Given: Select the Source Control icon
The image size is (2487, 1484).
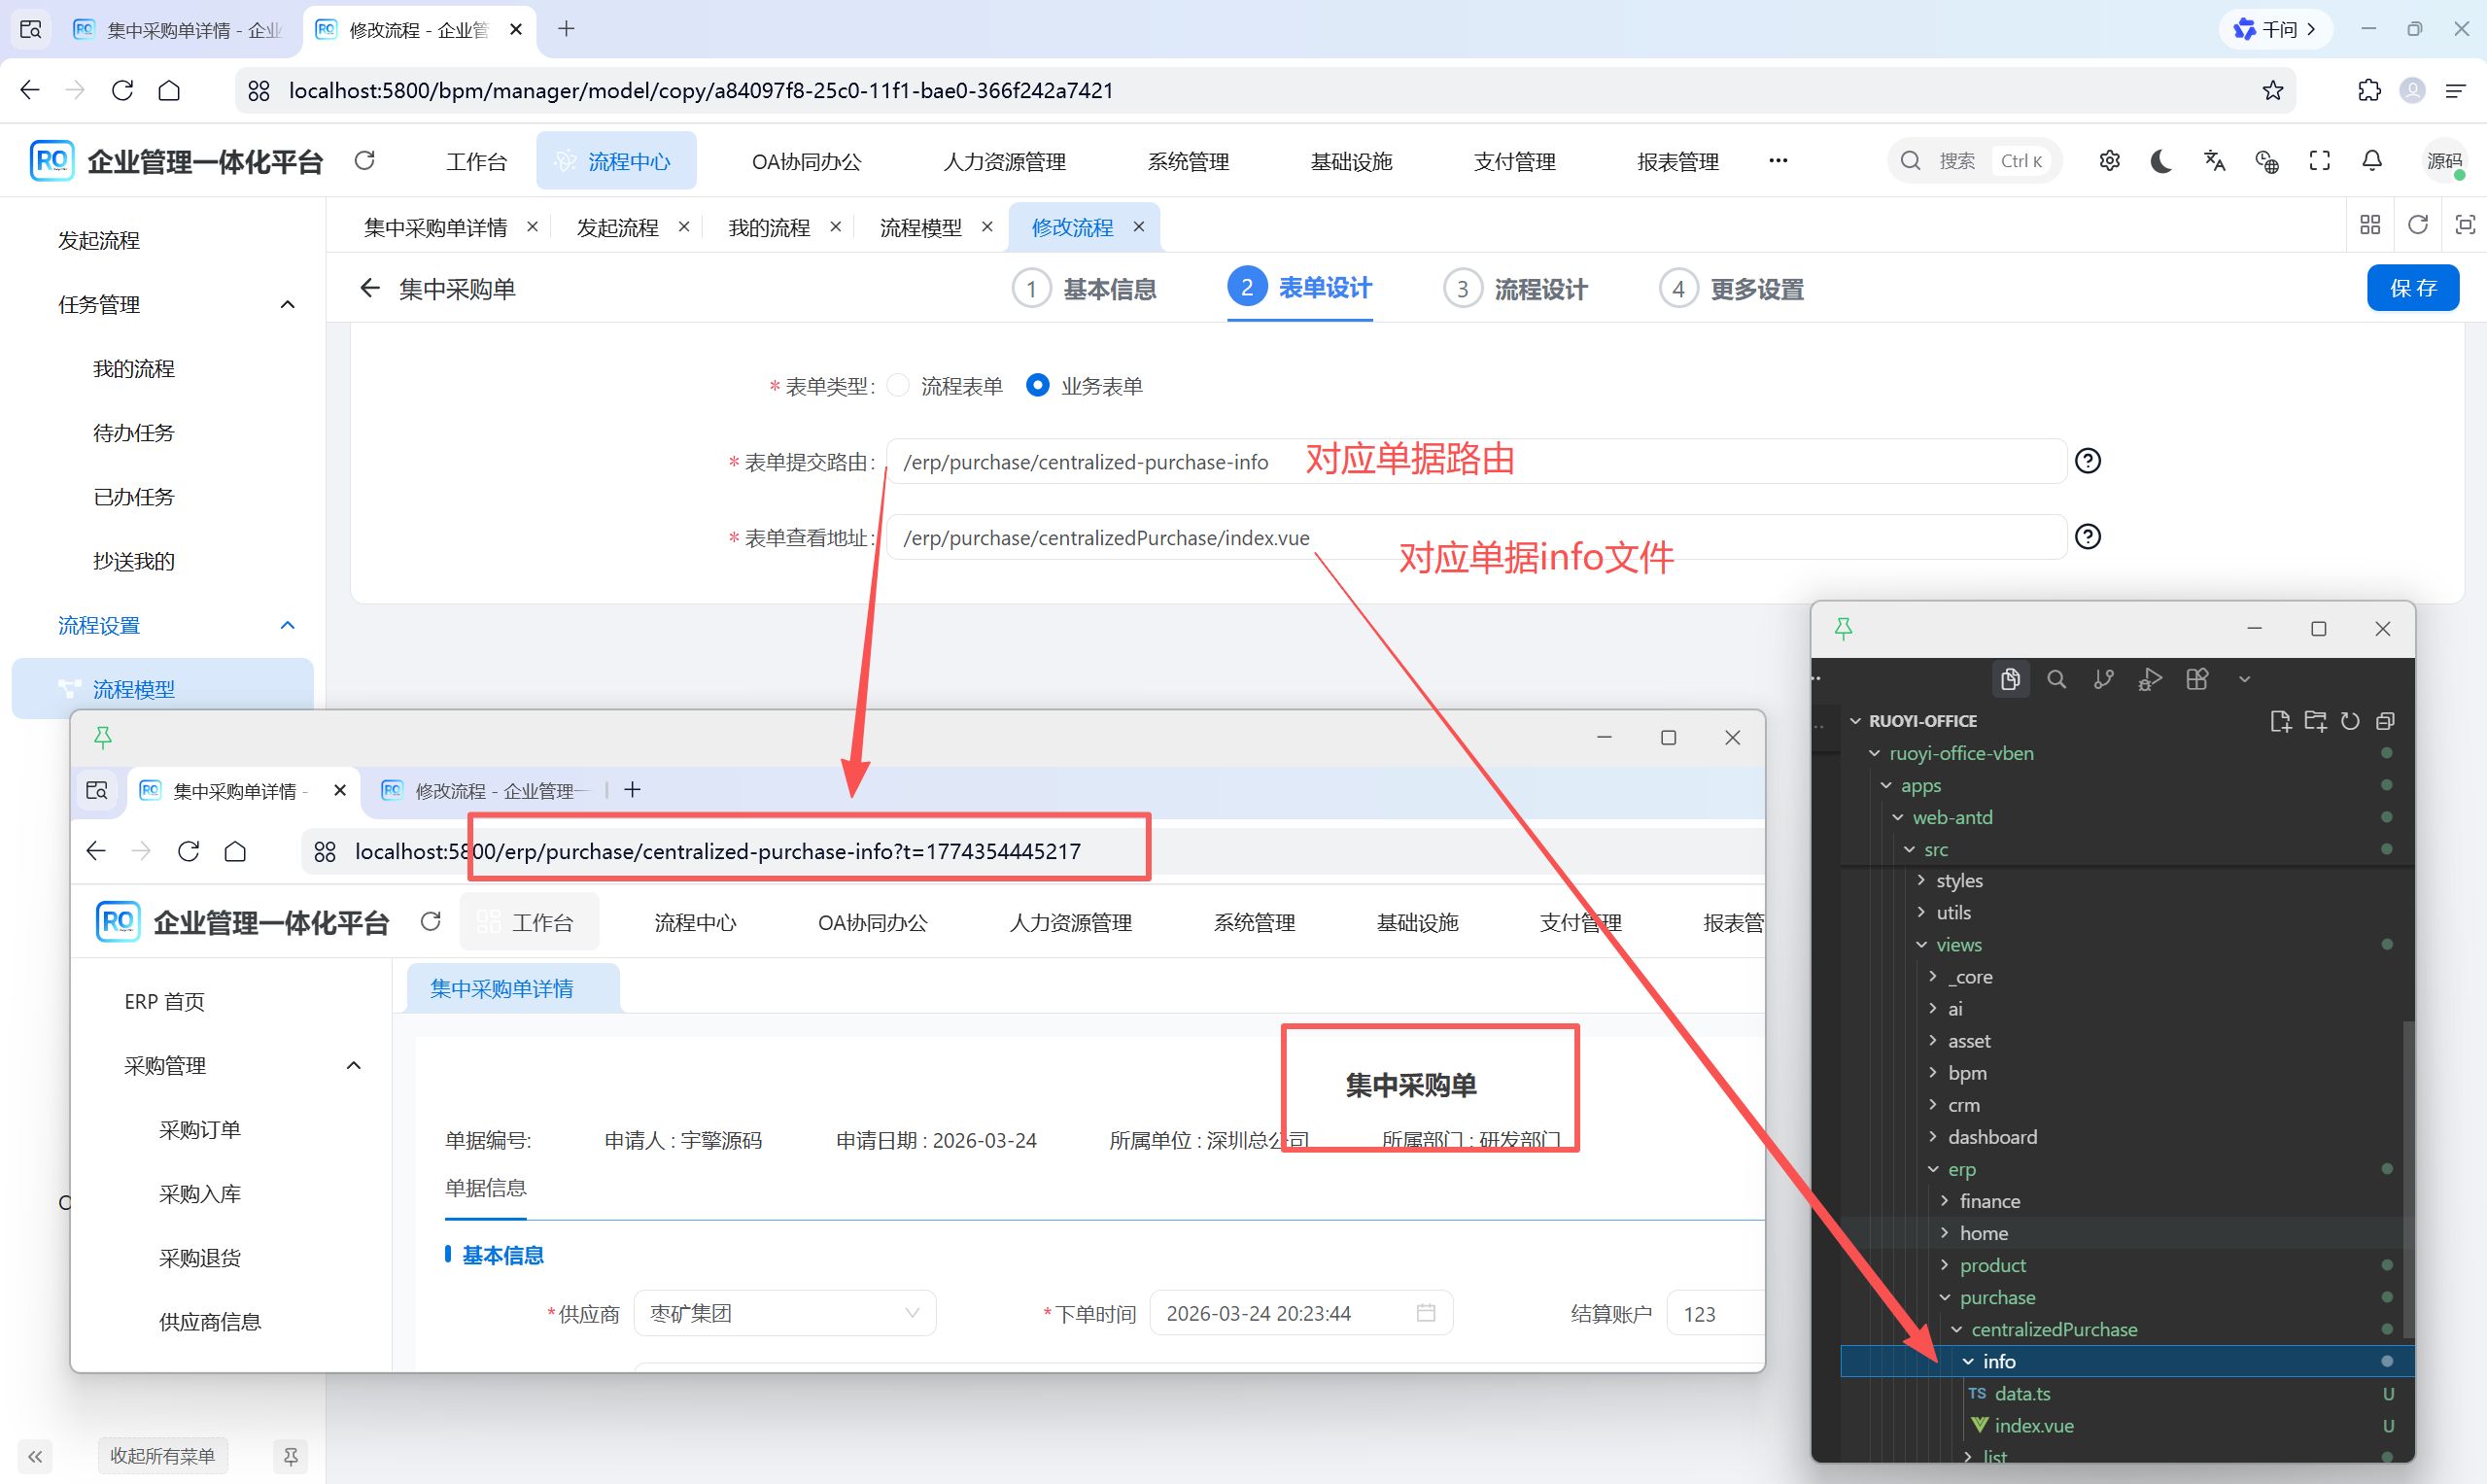Looking at the screenshot, I should click(2103, 679).
